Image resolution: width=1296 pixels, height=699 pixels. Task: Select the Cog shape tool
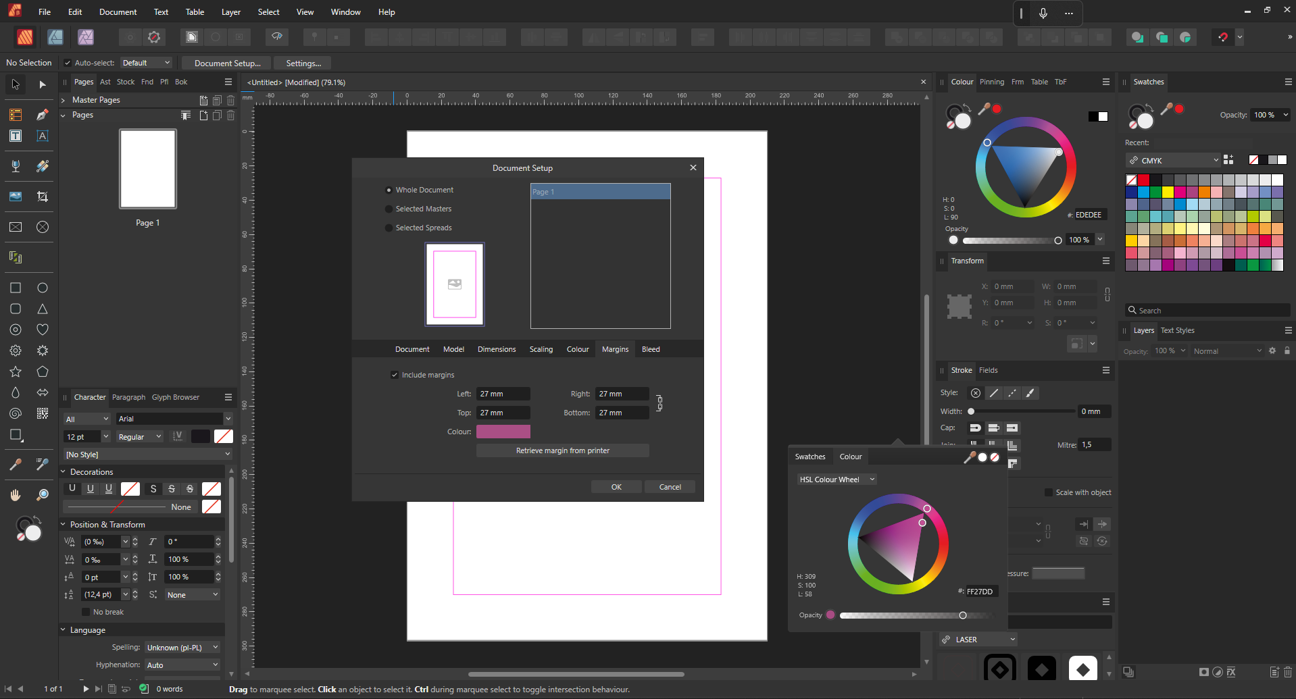pyautogui.click(x=16, y=351)
